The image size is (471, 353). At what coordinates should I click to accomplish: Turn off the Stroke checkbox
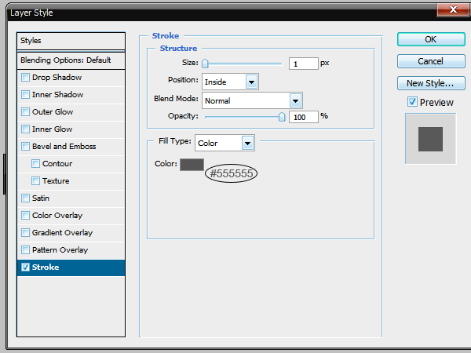[x=26, y=267]
